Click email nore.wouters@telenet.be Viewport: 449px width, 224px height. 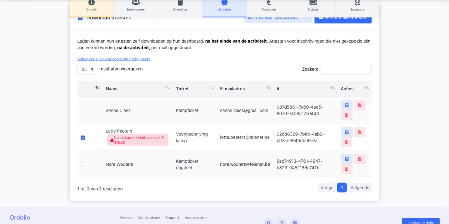245,164
